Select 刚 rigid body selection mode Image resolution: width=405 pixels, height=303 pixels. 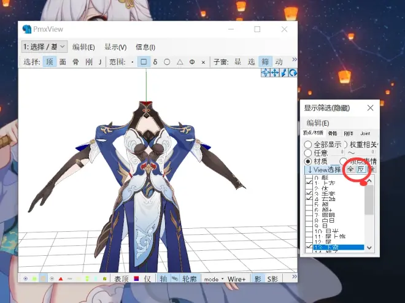(x=89, y=62)
